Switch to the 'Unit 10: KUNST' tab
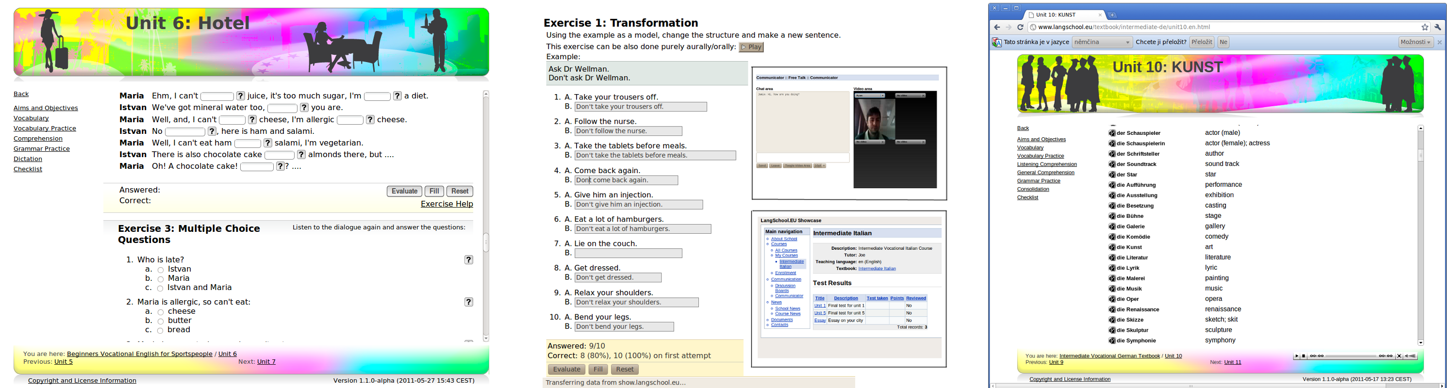Image resolution: width=1456 pixels, height=388 pixels. coord(1061,15)
